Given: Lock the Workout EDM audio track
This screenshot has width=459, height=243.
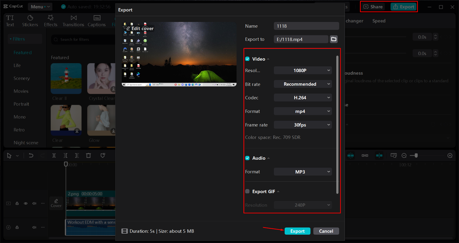Looking at the screenshot, I should pyautogui.click(x=17, y=227).
